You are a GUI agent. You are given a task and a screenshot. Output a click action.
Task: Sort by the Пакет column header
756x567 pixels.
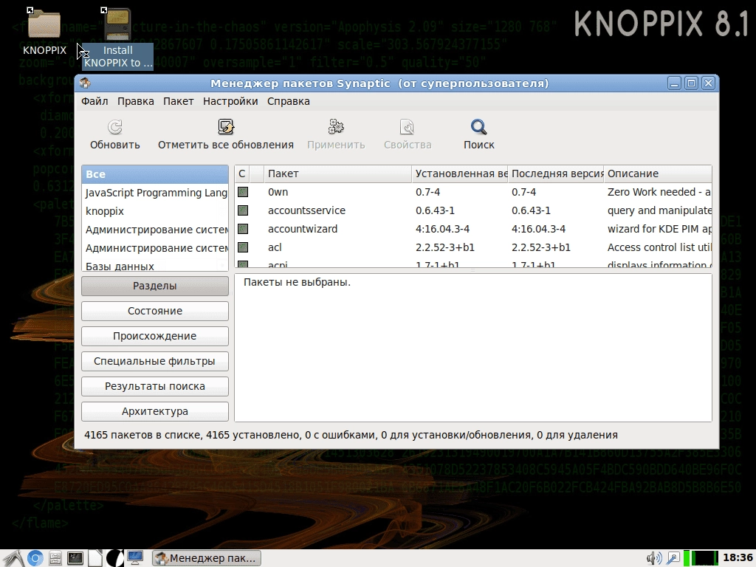pos(337,173)
